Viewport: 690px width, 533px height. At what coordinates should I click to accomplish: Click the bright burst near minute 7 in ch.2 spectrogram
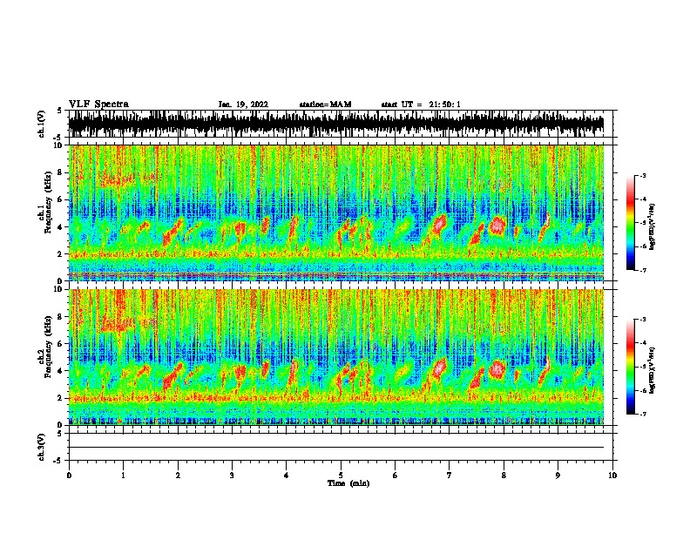point(440,368)
